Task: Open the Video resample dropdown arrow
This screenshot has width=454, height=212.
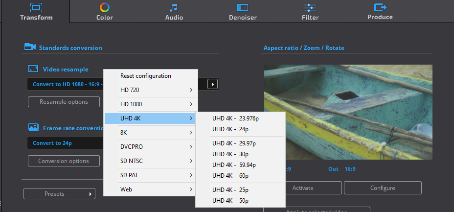Action: pyautogui.click(x=212, y=84)
